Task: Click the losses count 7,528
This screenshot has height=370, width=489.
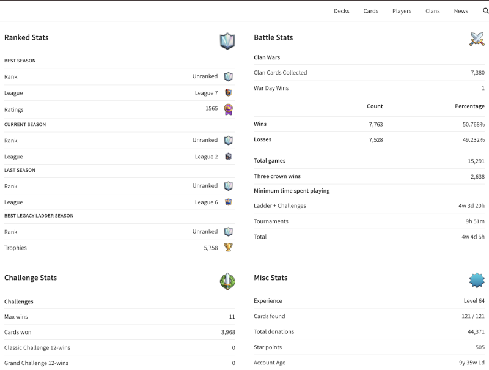Action: (x=376, y=140)
